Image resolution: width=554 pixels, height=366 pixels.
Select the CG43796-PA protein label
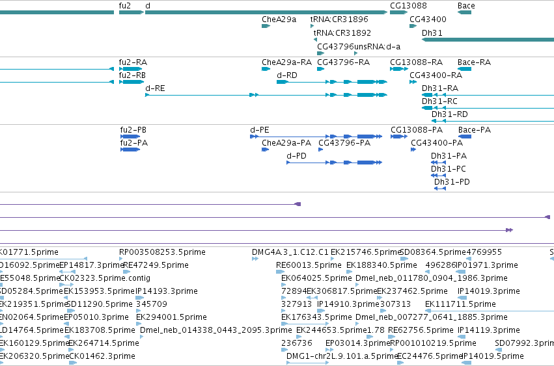[x=344, y=143]
